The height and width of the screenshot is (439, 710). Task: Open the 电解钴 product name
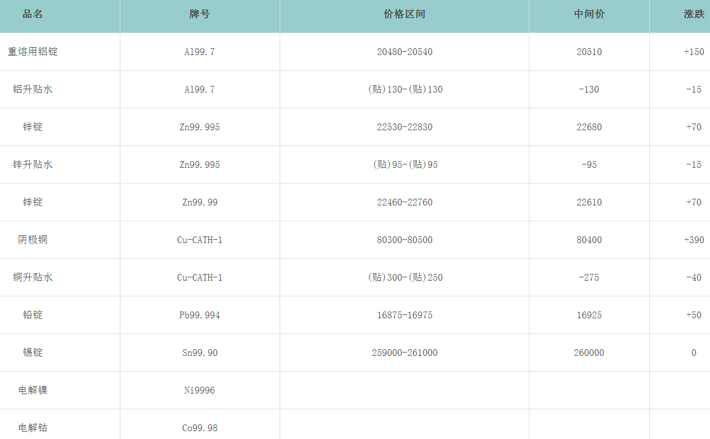coord(33,428)
